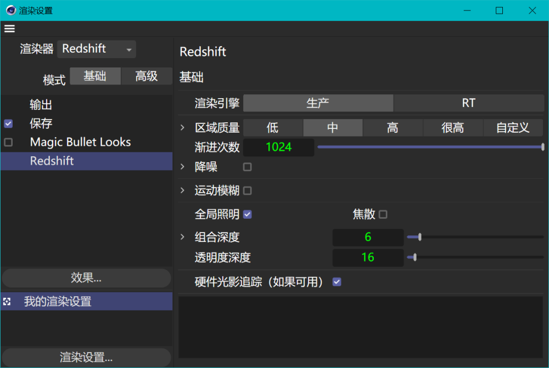Select 我的渲染设置 preset
Screen dimensions: 549x368
pos(87,302)
